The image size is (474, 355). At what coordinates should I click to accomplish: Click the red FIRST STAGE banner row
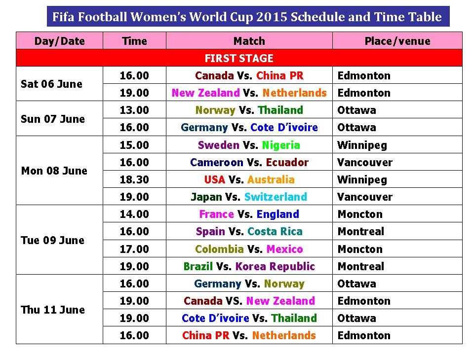(239, 58)
